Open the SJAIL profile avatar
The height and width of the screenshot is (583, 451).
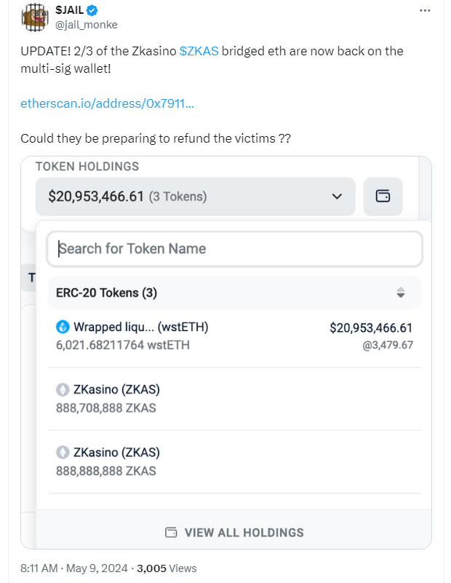[35, 17]
